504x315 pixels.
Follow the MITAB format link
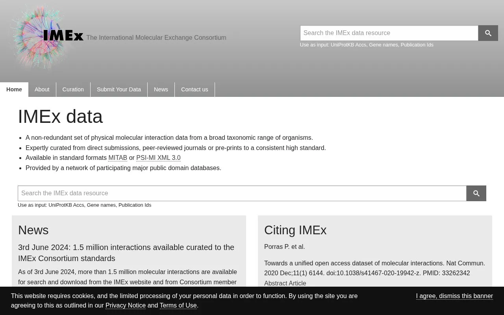click(x=118, y=158)
